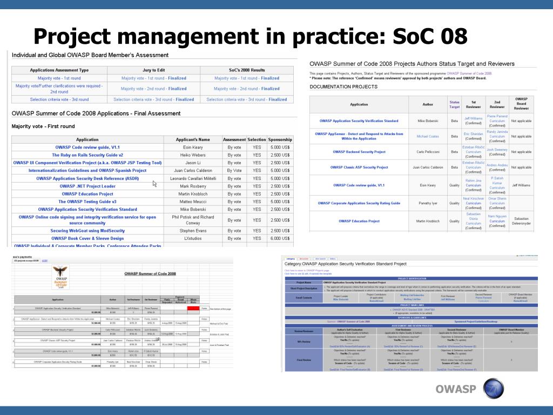Open 'OWASP Book Cover & Sleeve Design' link
This screenshot has width=553, height=415.
pyautogui.click(x=87, y=238)
